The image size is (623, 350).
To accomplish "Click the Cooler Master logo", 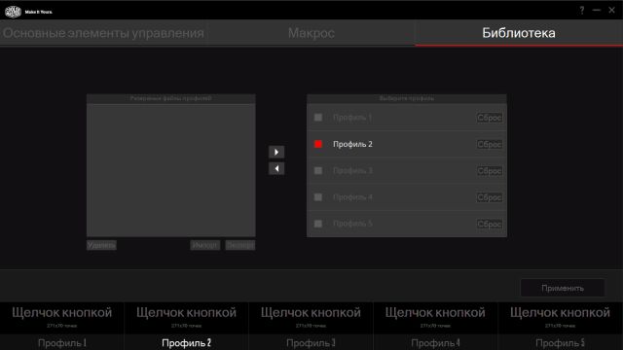I will [x=13, y=12].
